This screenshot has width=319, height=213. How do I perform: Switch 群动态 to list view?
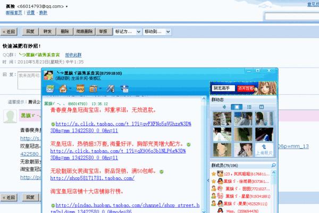point(249,107)
